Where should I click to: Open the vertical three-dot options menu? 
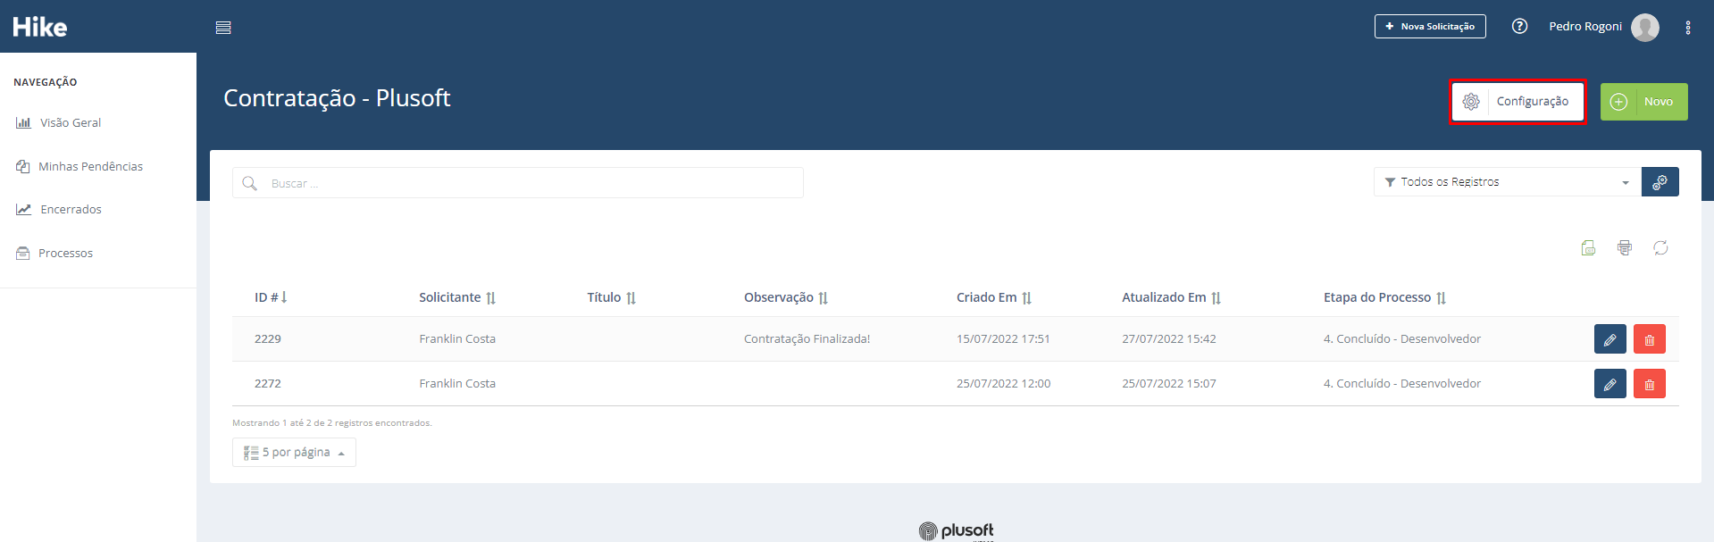(1688, 28)
